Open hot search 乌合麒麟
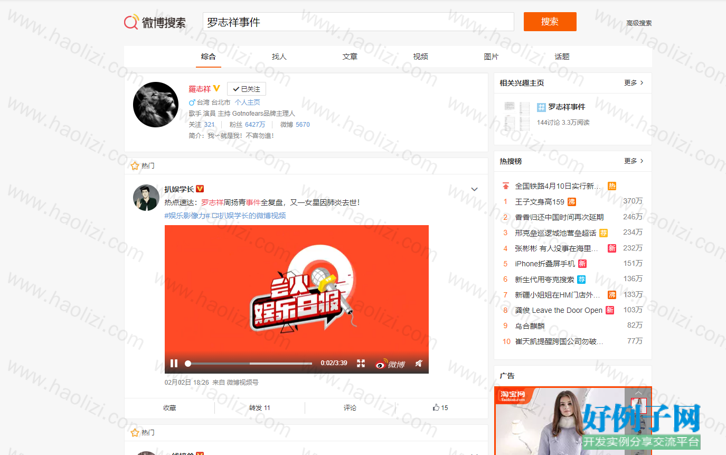The width and height of the screenshot is (726, 455). (x=530, y=326)
